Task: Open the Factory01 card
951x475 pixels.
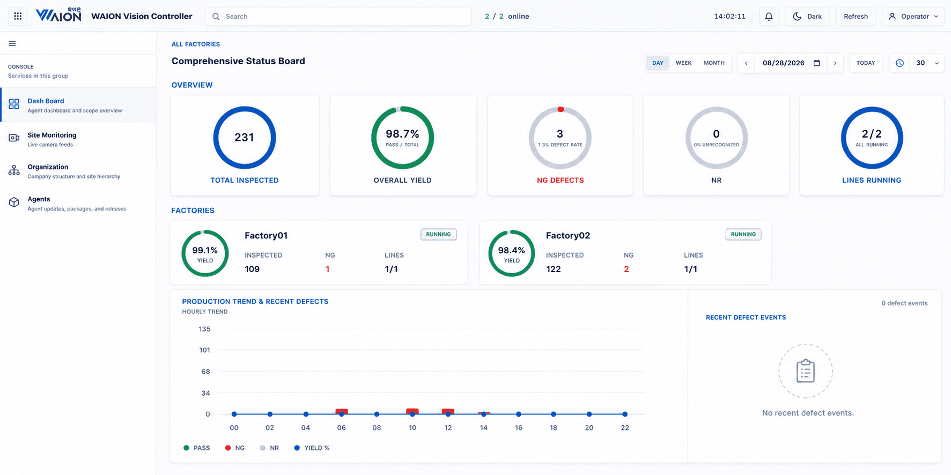Action: tap(319, 252)
